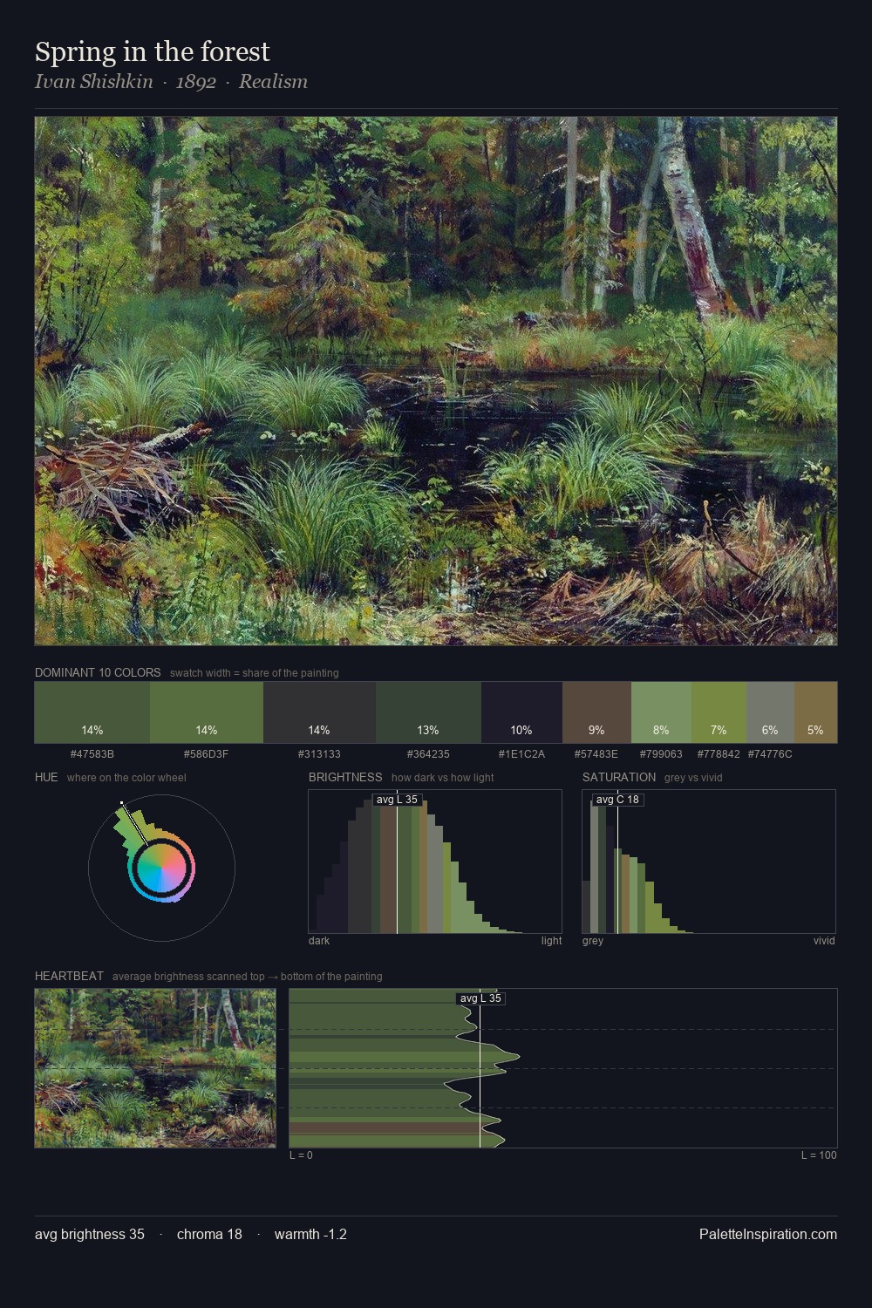Click the 'chroma 18' footer stat
The image size is (872, 1308).
(x=209, y=1234)
